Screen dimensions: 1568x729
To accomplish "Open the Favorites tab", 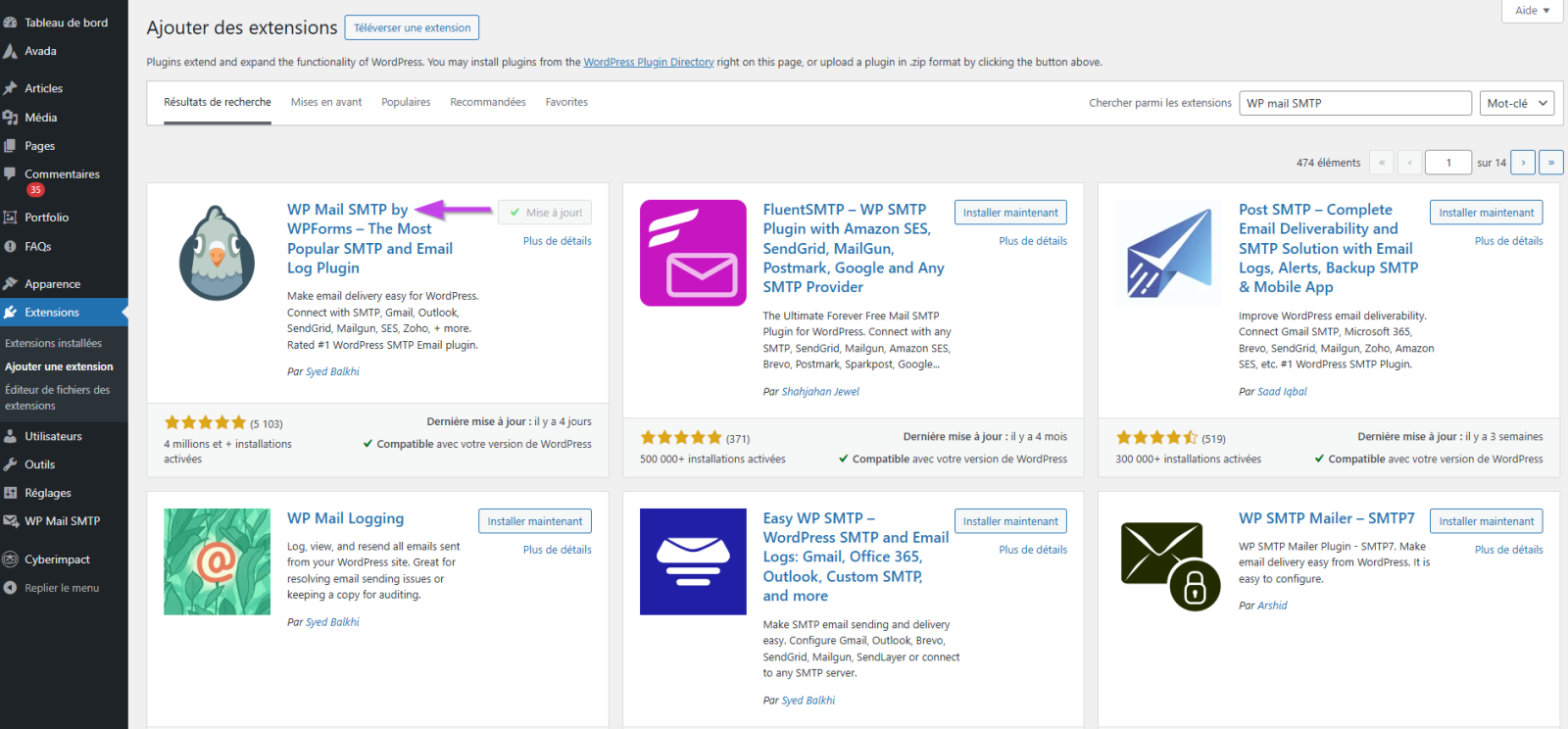I will (566, 102).
